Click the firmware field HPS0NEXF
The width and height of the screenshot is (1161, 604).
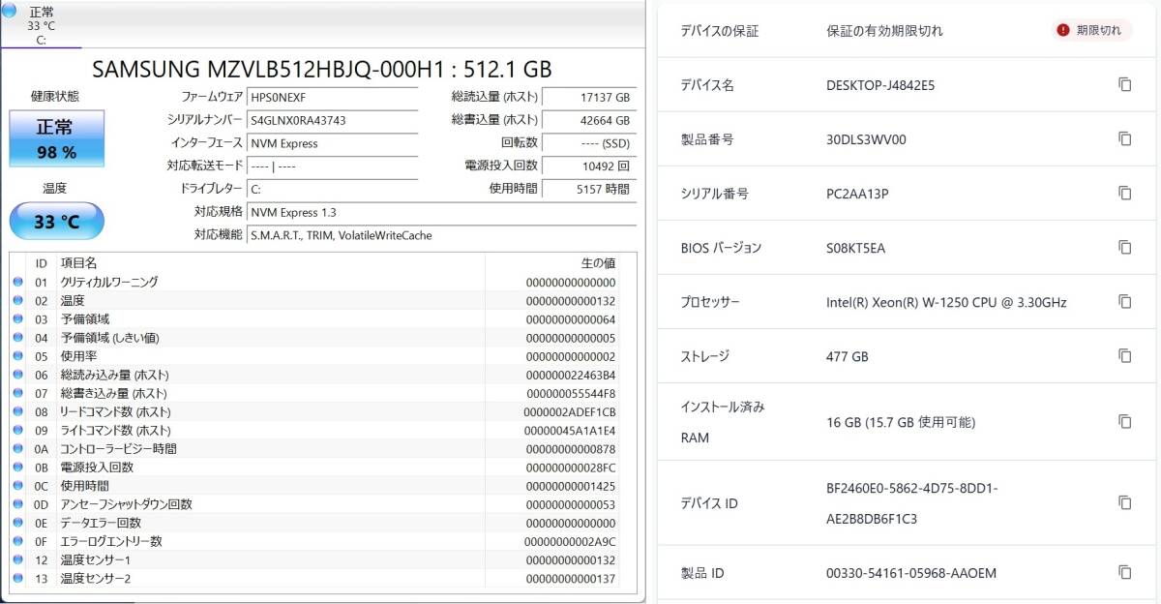(x=332, y=97)
